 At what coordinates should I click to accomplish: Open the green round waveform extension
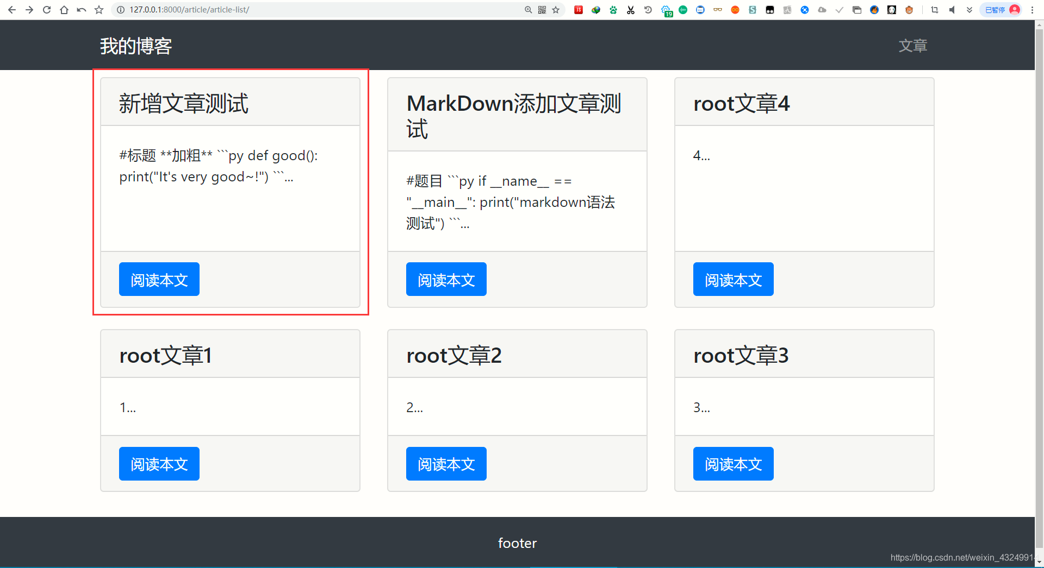683,10
